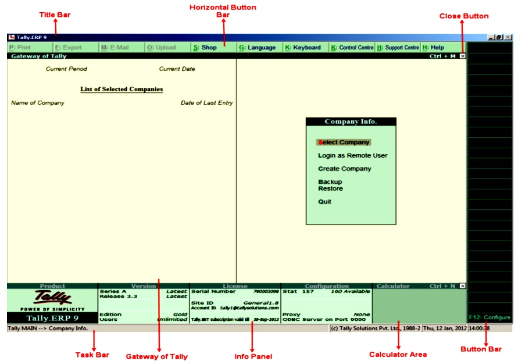Screen dimensions: 518x361
Task: Close the Gateway of Tally panel (Ctrl + M)
Action: tap(463, 56)
